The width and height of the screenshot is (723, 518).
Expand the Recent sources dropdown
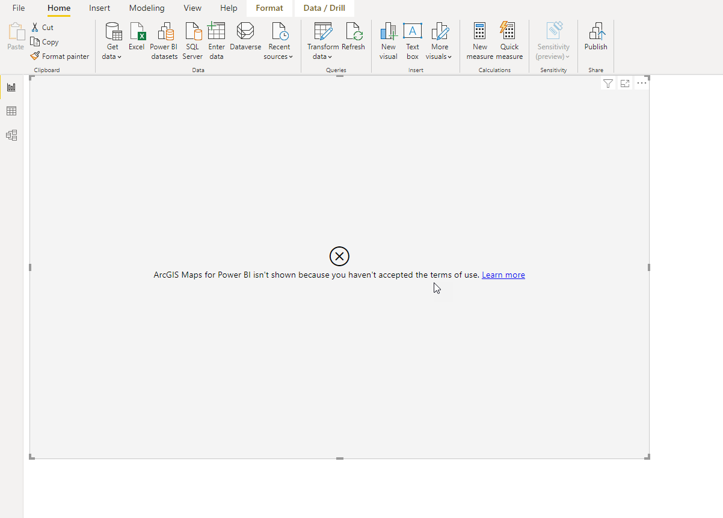pos(279,41)
